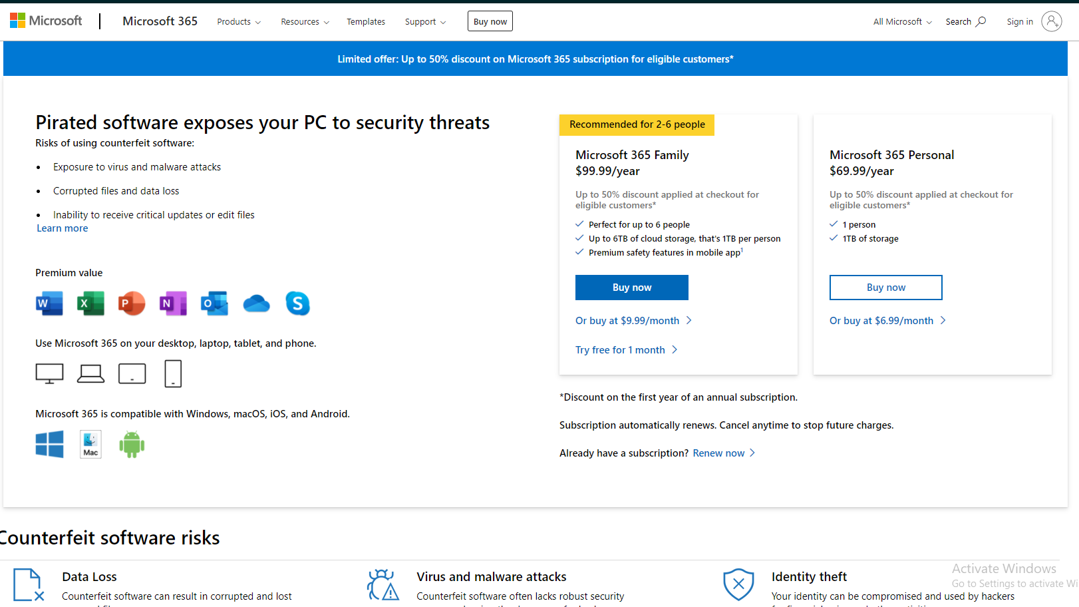
Task: Click the Excel app icon
Action: click(x=90, y=303)
